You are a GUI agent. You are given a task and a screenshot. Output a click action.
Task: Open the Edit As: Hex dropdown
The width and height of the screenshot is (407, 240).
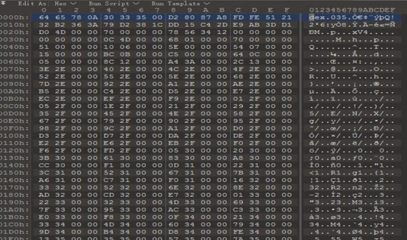47,4
